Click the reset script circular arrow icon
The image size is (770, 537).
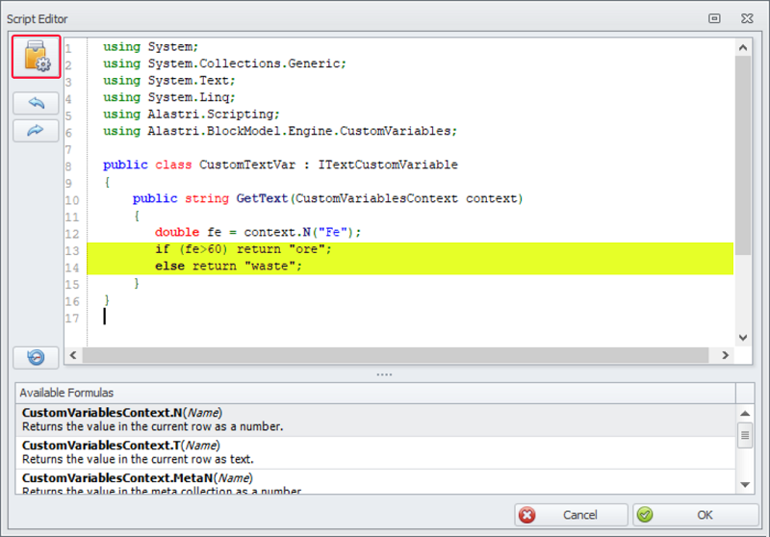36,357
